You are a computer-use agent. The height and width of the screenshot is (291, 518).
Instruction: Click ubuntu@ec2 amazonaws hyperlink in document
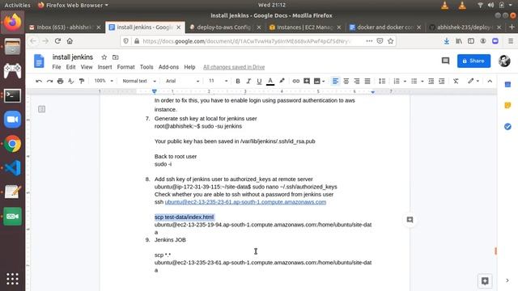245,202
